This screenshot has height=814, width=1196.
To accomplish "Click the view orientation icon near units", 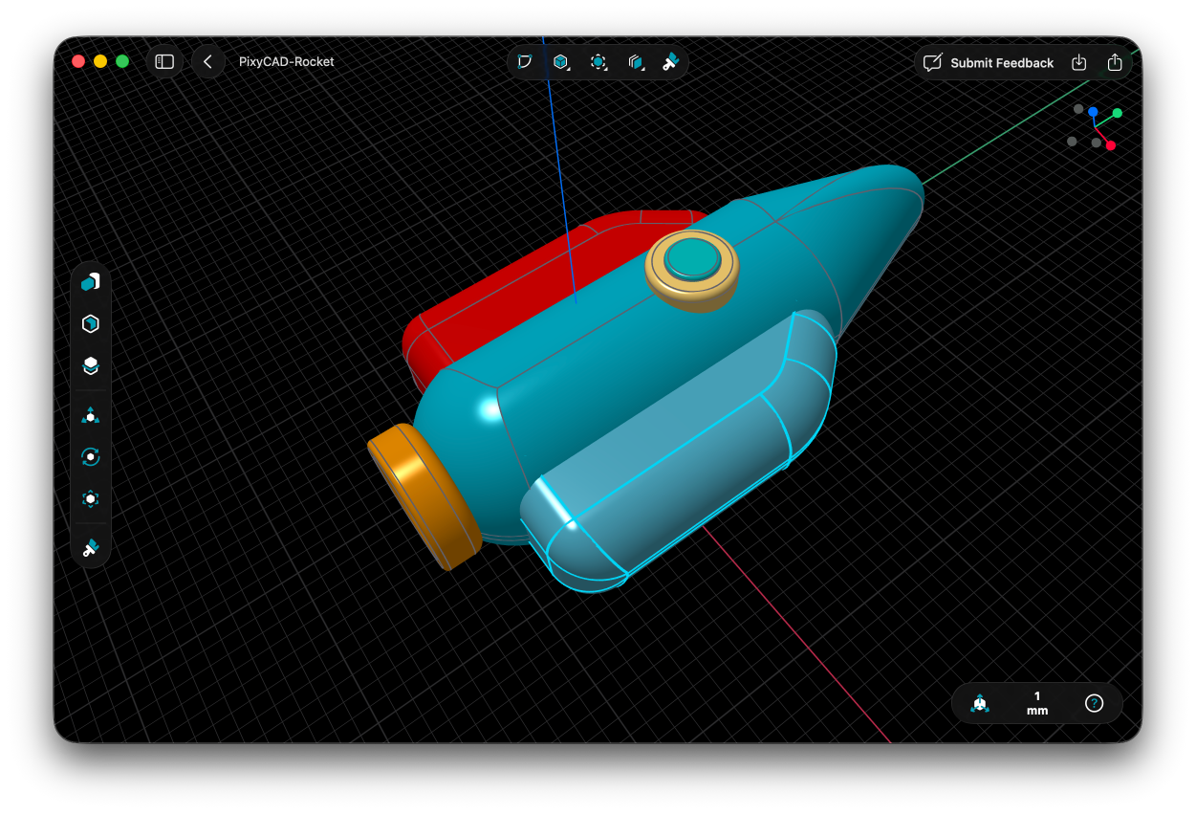I will [x=979, y=704].
